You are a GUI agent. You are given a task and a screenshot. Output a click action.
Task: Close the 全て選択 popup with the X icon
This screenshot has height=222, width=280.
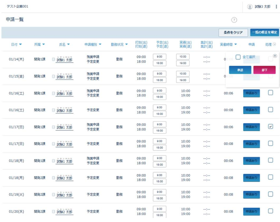[275, 56]
